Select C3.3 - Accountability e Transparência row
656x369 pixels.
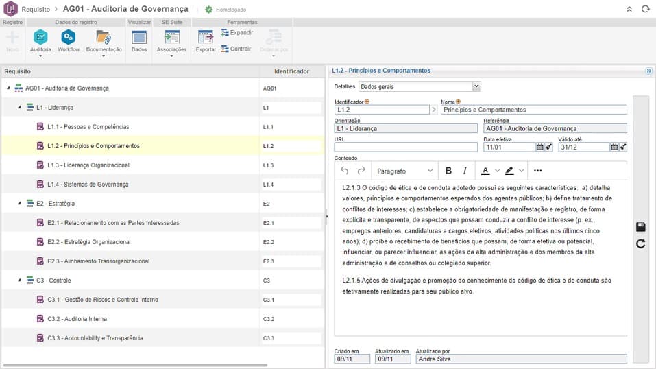click(x=162, y=338)
